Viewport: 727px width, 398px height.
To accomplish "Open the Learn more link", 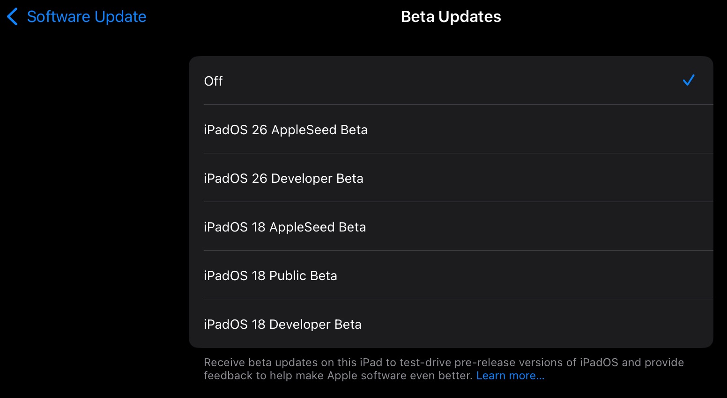I will pos(510,376).
